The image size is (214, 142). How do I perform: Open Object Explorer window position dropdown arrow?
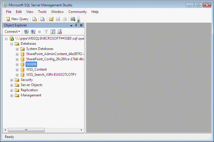point(71,26)
